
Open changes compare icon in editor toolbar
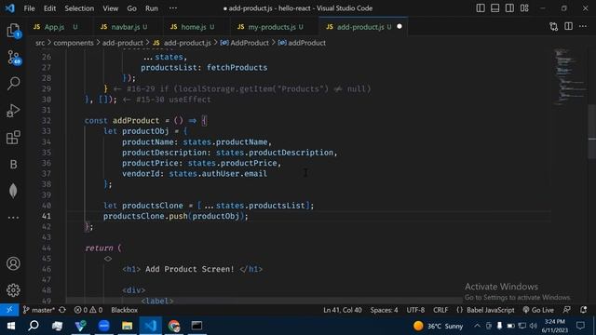(x=554, y=27)
